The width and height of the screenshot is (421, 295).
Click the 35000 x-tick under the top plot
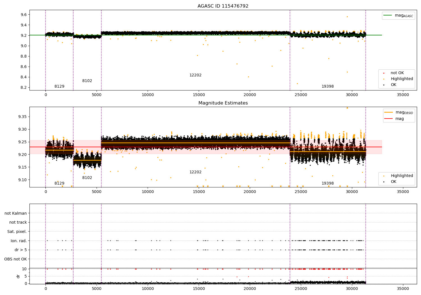[x=403, y=95]
